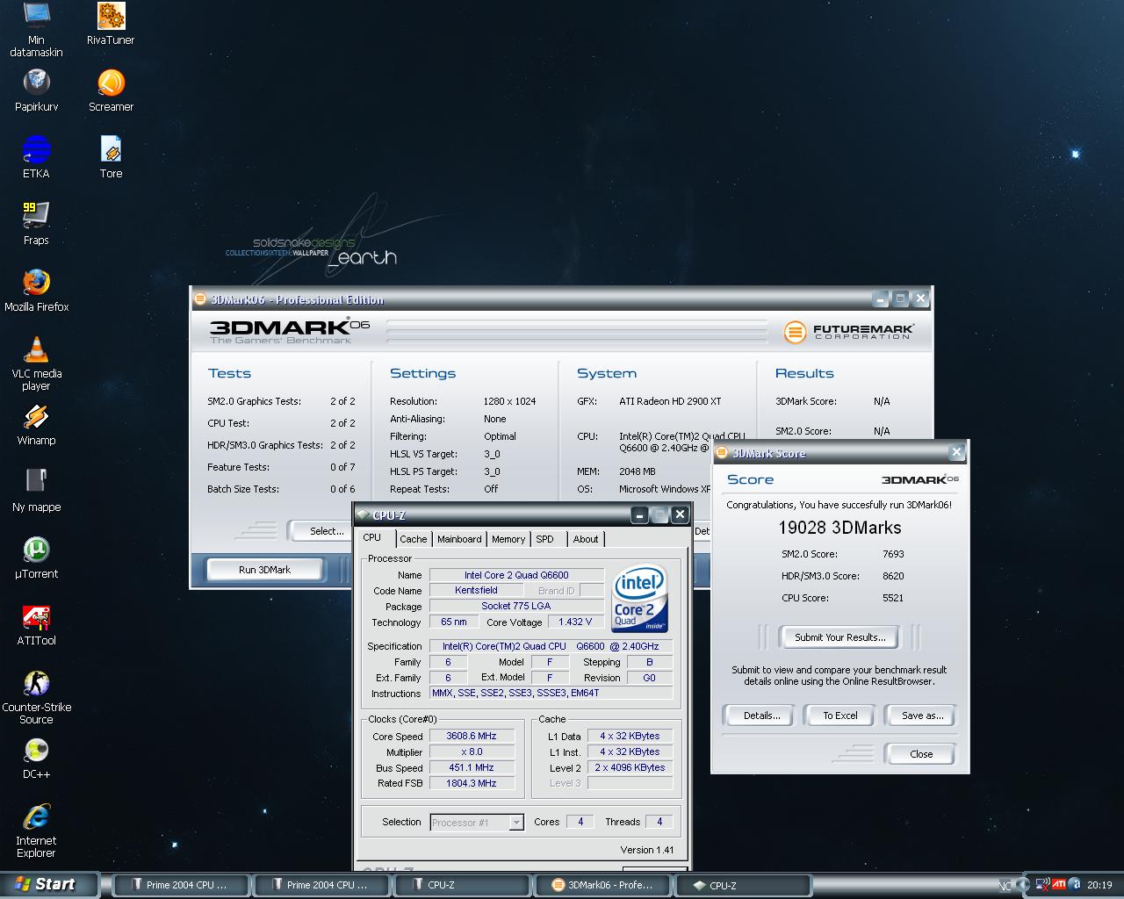Click the Intel Core 2 Quad logo

click(640, 599)
